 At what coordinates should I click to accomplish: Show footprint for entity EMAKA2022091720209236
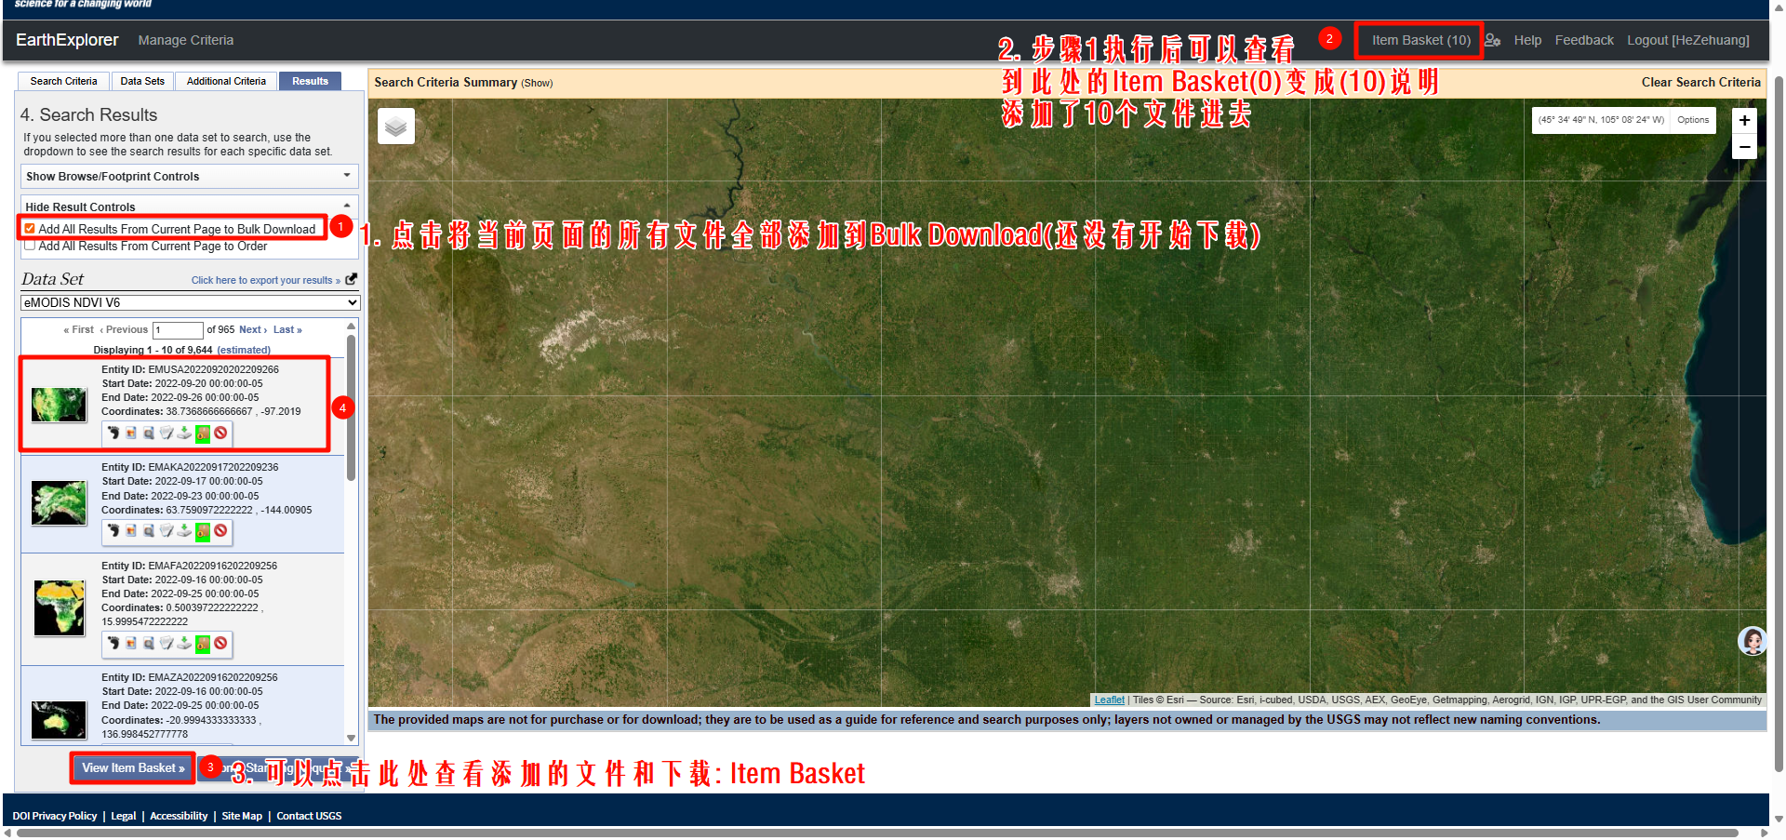tap(113, 530)
